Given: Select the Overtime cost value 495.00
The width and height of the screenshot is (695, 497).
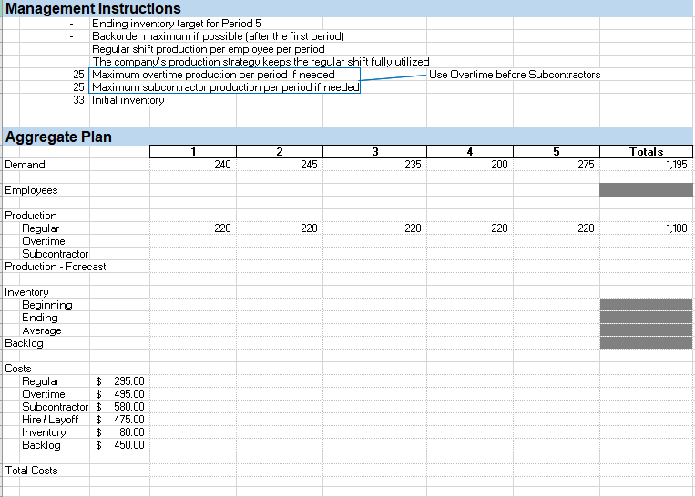Looking at the screenshot, I should [129, 394].
